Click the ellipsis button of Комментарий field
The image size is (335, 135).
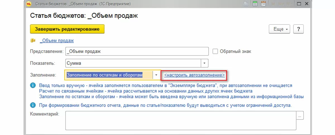pos(300,115)
